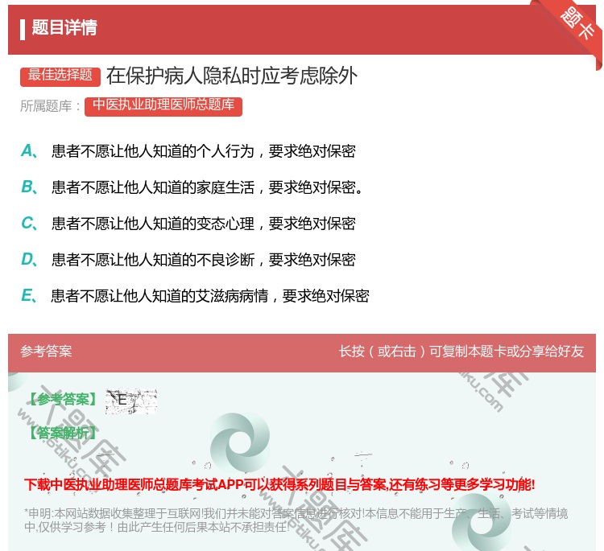
Task: Click the 所属题库 label
Action: tap(51, 106)
